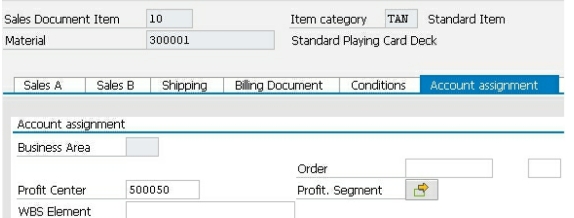Focus the Business Area input field

pyautogui.click(x=142, y=148)
